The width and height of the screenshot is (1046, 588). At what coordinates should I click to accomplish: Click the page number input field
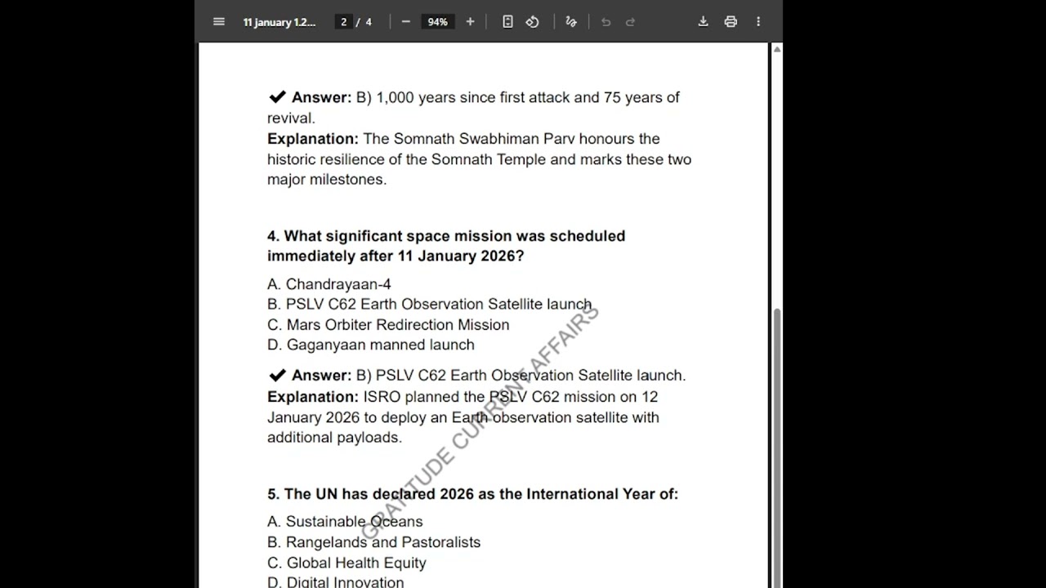coord(343,22)
